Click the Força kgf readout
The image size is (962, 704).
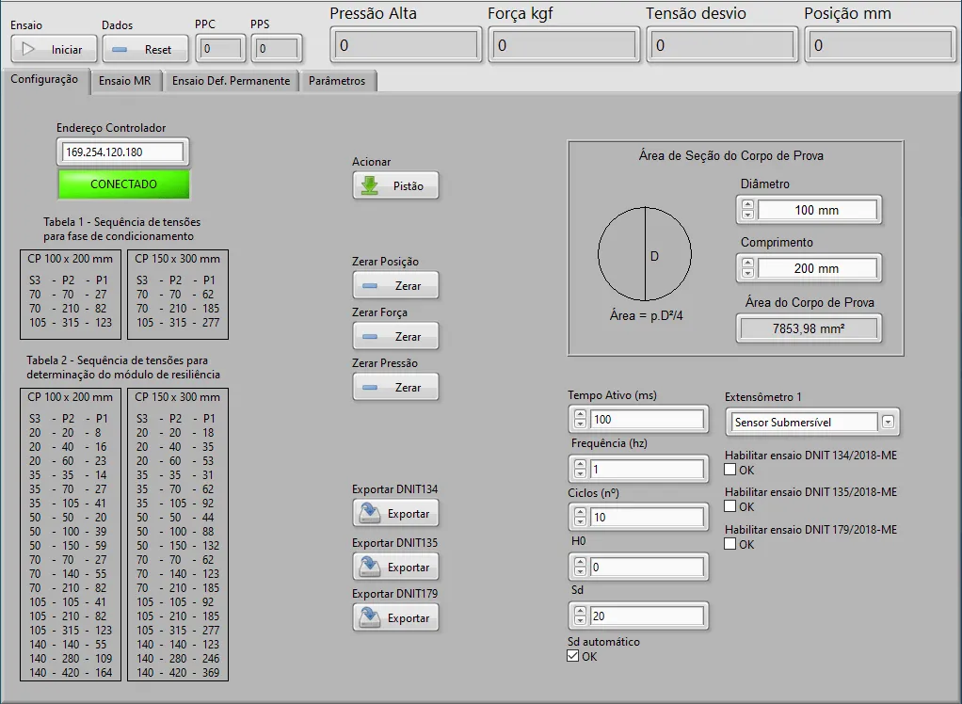(x=564, y=45)
